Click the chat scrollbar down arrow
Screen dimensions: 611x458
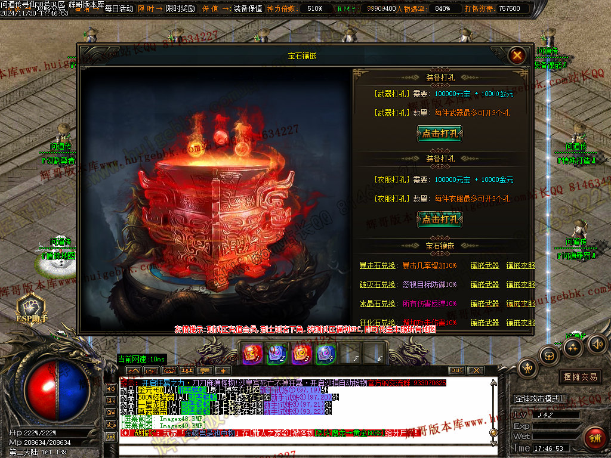(x=493, y=442)
